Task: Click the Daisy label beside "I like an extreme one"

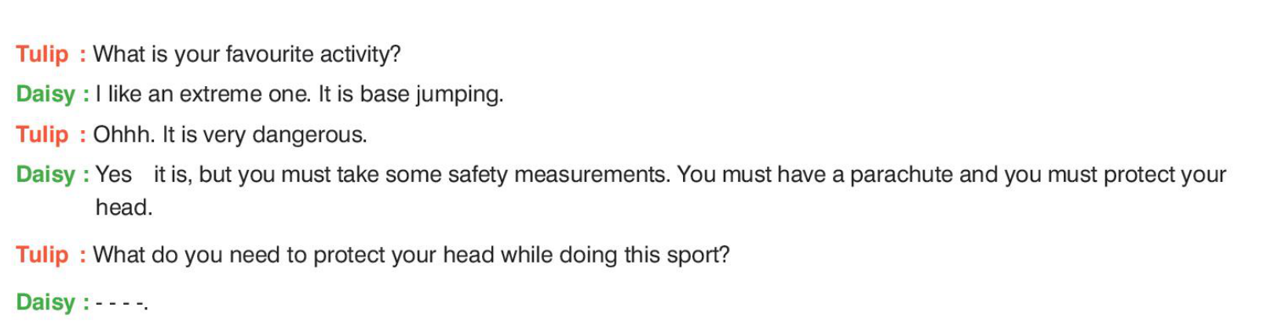Action: point(46,94)
